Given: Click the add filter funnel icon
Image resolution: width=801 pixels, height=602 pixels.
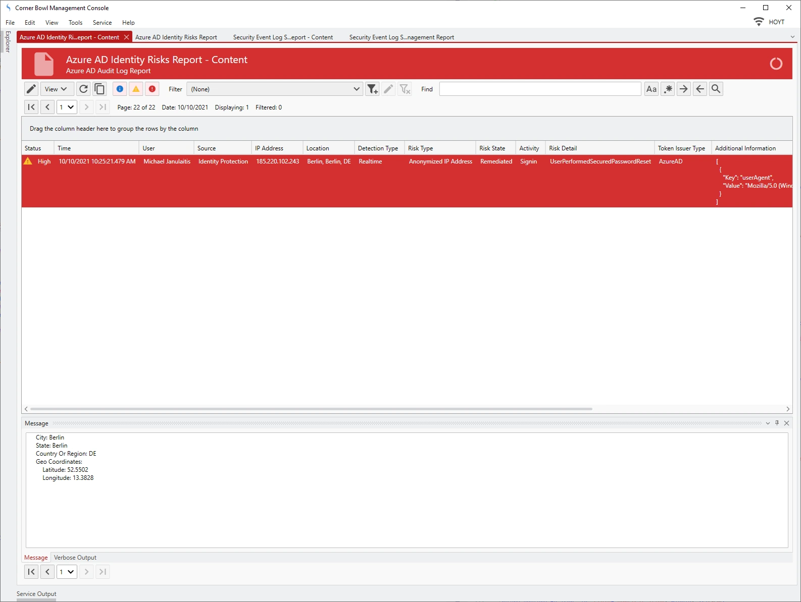Looking at the screenshot, I should [x=372, y=89].
